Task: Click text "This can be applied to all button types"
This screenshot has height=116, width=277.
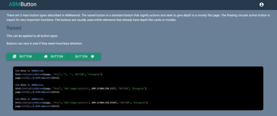Action: [32, 36]
